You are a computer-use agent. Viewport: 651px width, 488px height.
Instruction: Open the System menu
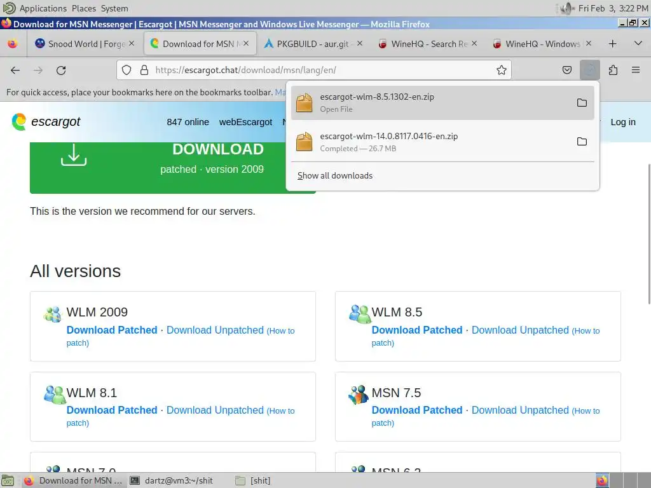(x=114, y=8)
